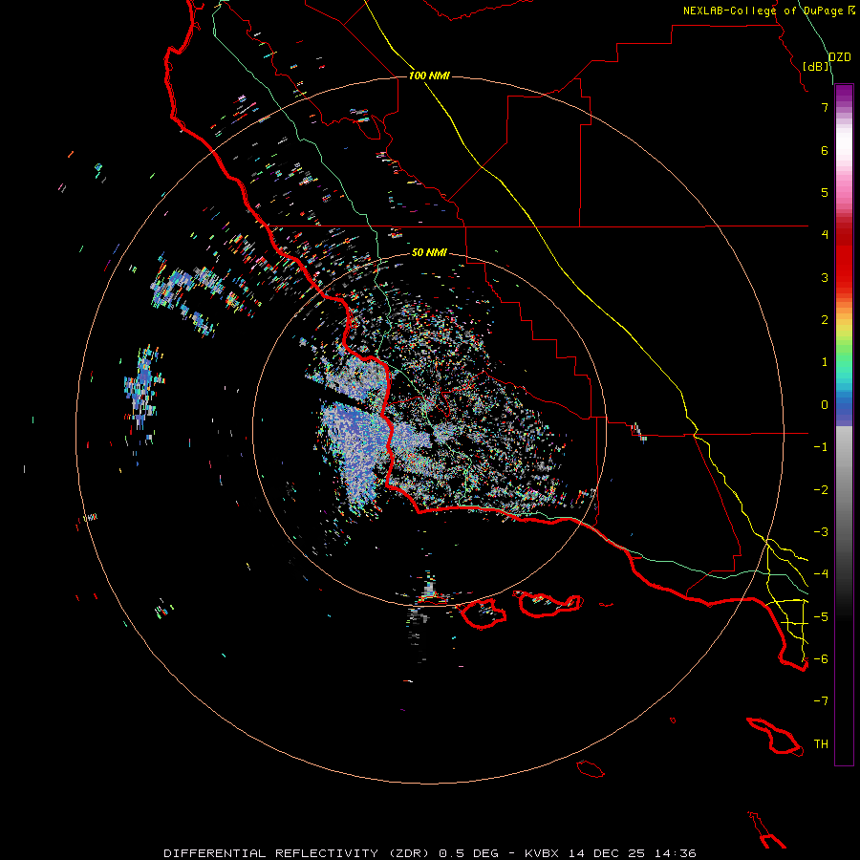
Task: Click the "14 DEC 25 14:36" timestamp
Action: pos(632,853)
